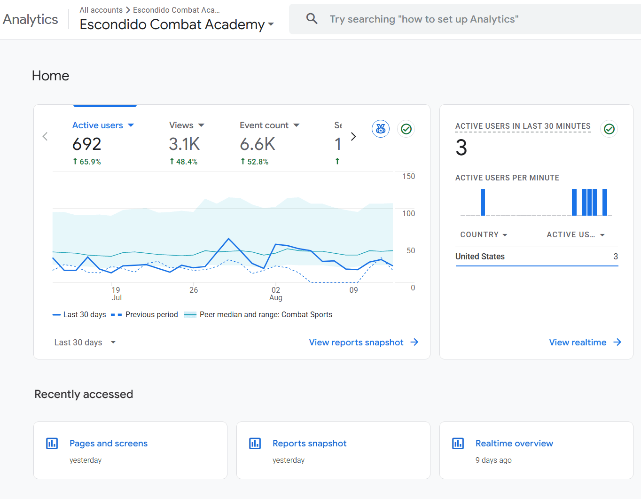Click the Reports snapshot chart icon
Image resolution: width=641 pixels, height=499 pixels.
255,443
